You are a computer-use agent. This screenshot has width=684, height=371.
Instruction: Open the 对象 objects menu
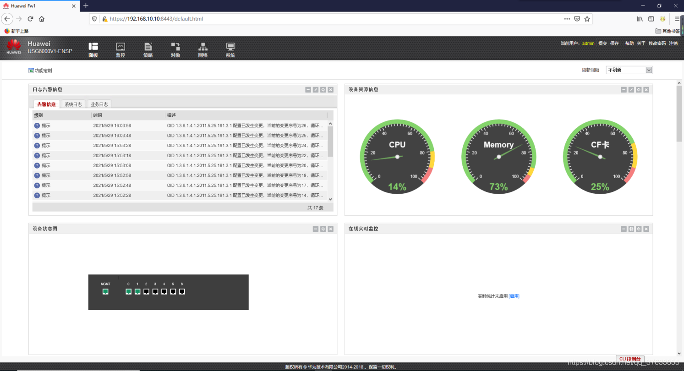tap(175, 50)
